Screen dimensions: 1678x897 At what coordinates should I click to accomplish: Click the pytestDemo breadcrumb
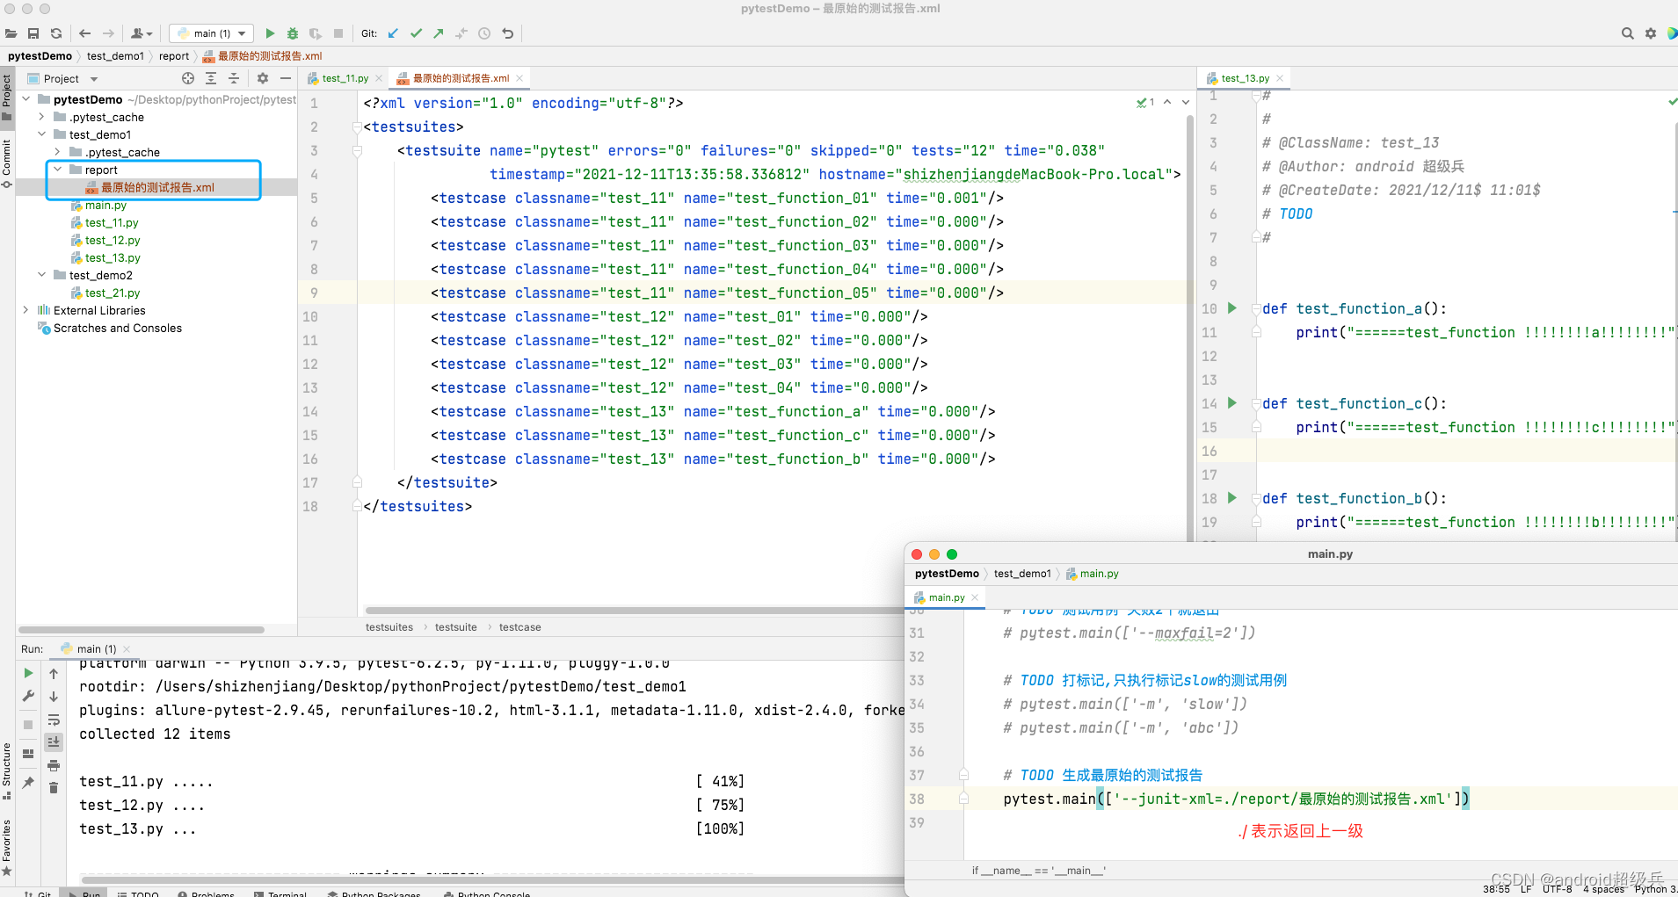click(40, 56)
